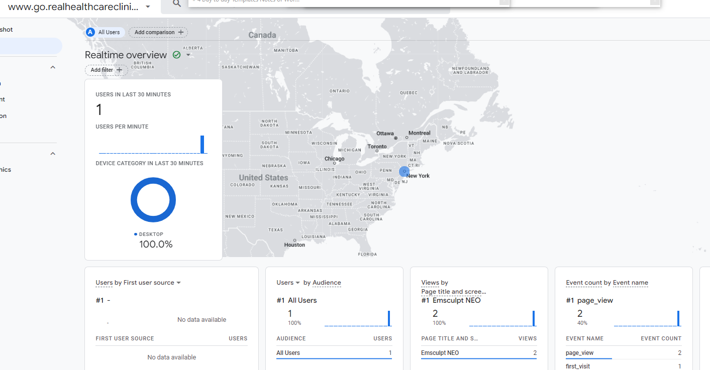Click the device category donut chart
Image resolution: width=710 pixels, height=370 pixels.
(x=153, y=200)
